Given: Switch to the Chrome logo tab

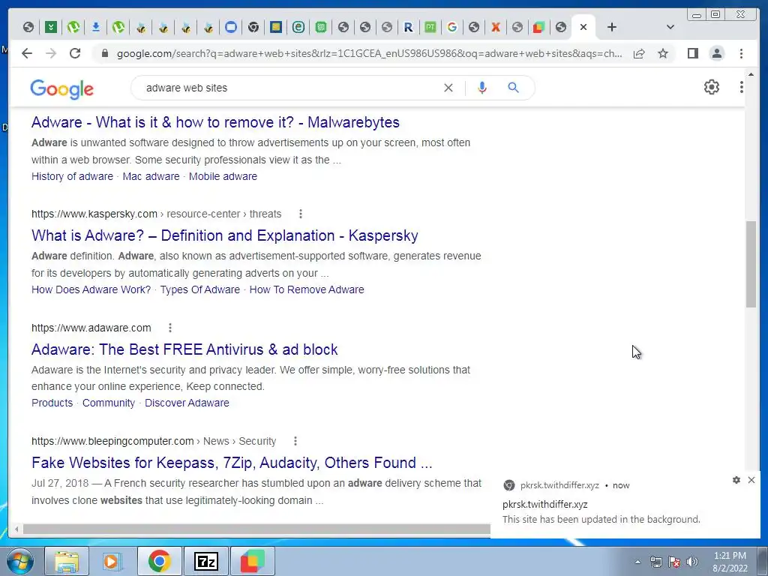Looking at the screenshot, I should [253, 27].
